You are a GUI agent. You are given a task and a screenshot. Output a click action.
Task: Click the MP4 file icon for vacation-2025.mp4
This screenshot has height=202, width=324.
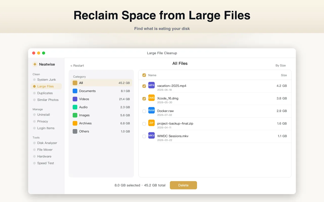(x=151, y=85)
